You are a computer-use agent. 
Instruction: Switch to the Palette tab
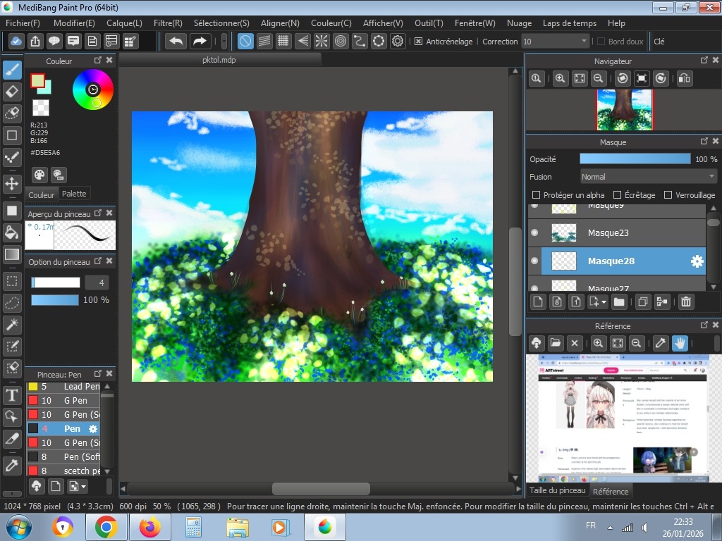click(x=74, y=194)
